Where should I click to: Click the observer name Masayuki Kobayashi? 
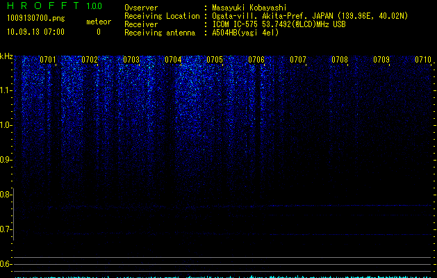click(x=249, y=8)
